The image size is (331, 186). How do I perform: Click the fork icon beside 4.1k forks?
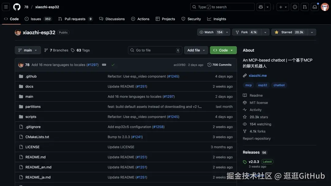(x=245, y=131)
